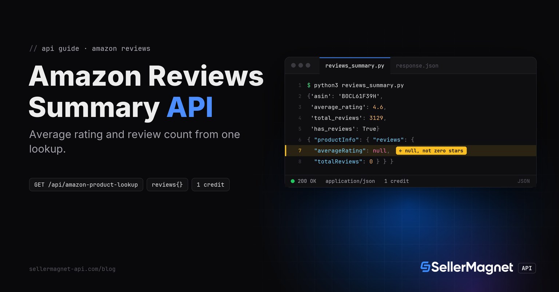Image resolution: width=559 pixels, height=292 pixels.
Task: Click the blue 'API' word in headline
Action: [x=190, y=108]
